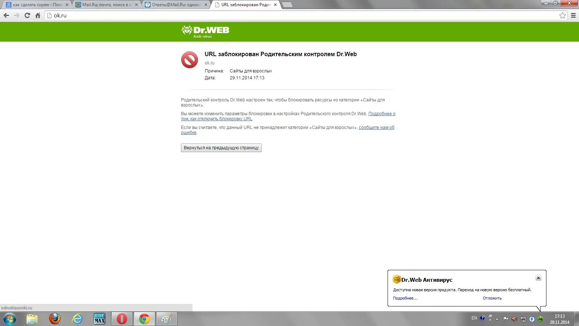
Task: Switch to Opera in the taskbar
Action: tap(122, 319)
